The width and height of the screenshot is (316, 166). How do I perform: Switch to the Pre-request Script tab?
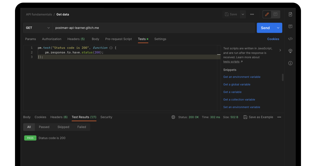click(x=118, y=39)
